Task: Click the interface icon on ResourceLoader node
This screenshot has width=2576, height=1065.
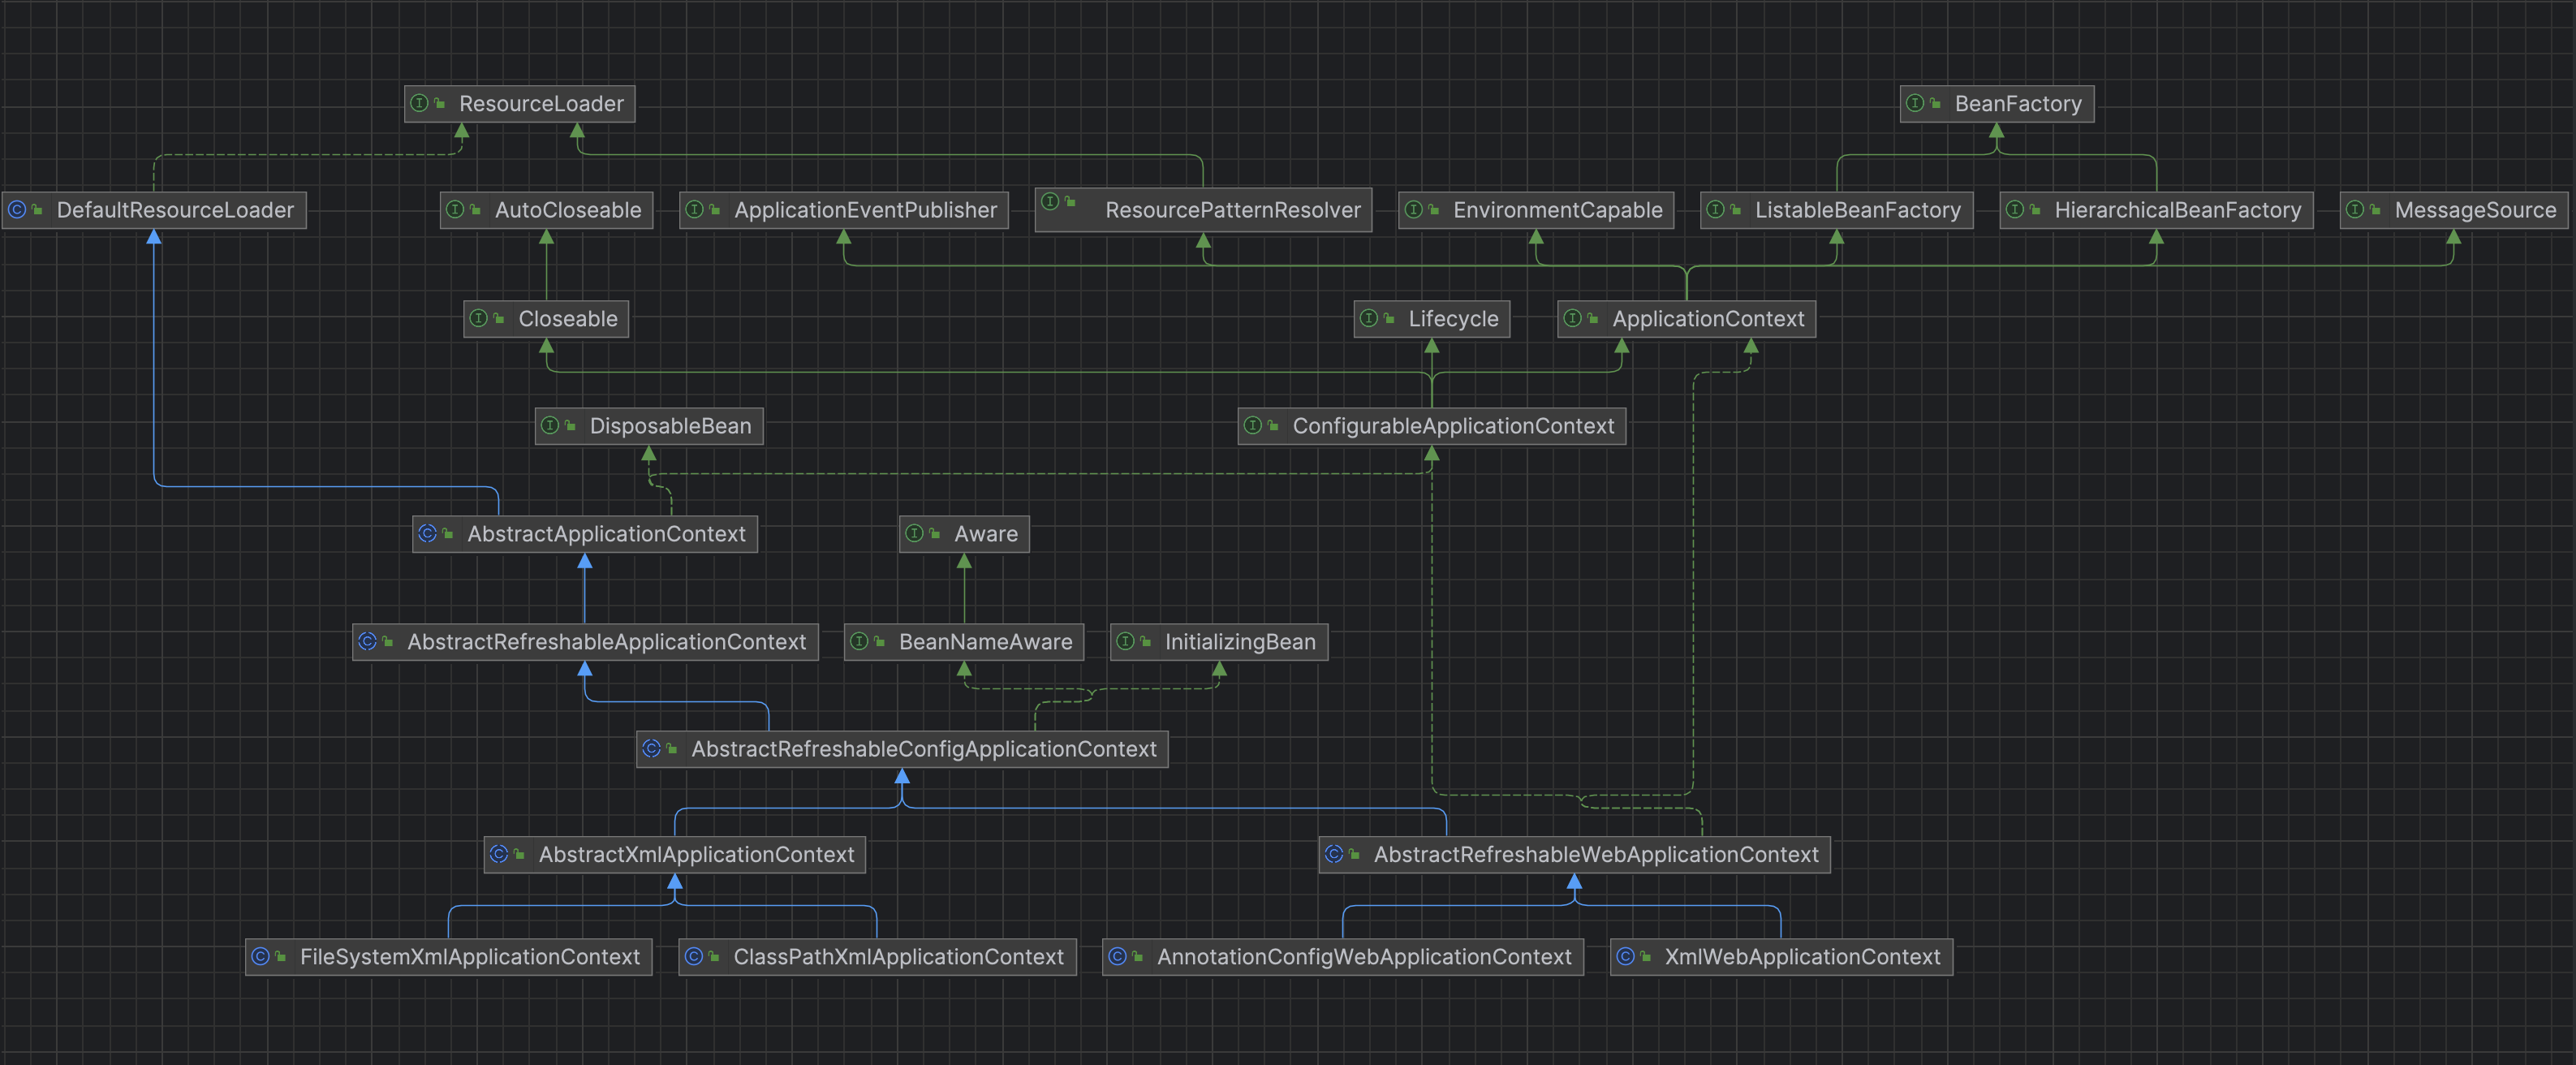Action: click(420, 103)
